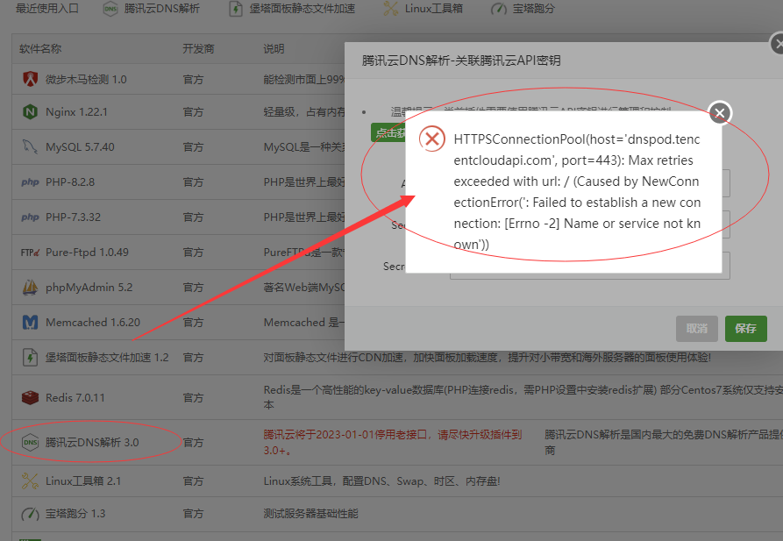Image resolution: width=783 pixels, height=541 pixels.
Task: Click 官方 developer cell in 宝塔跑分 row
Action: tap(193, 514)
